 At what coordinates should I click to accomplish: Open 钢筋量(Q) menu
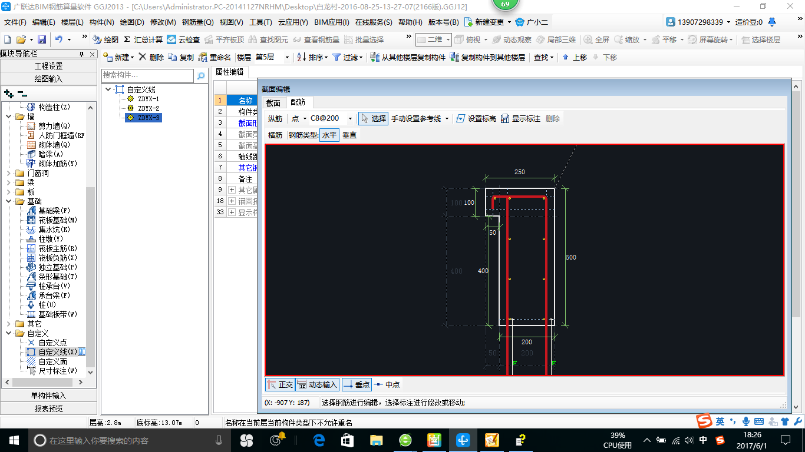(x=198, y=22)
